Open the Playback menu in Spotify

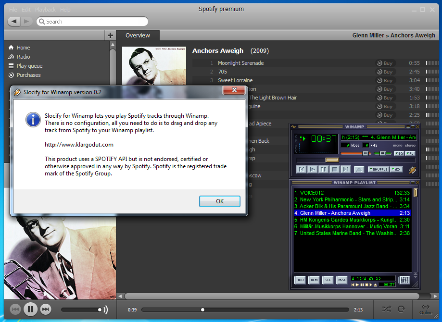[x=45, y=10]
